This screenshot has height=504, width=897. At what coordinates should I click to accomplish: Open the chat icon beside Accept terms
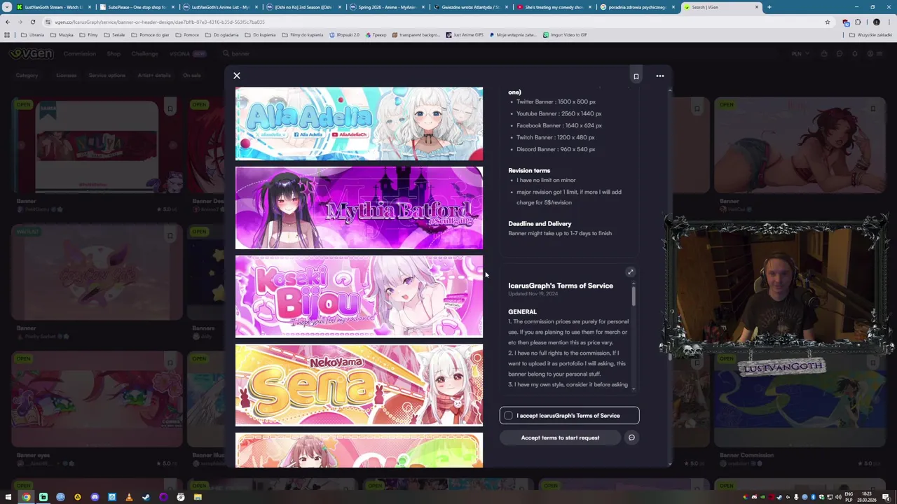(631, 437)
